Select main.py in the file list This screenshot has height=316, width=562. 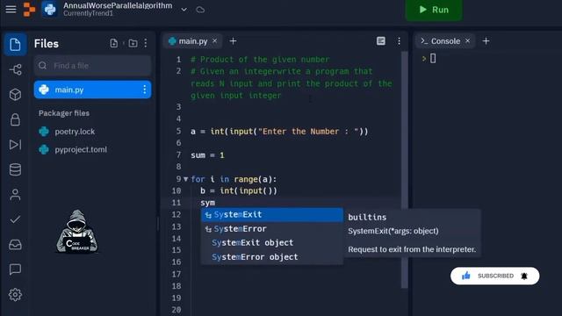point(92,90)
